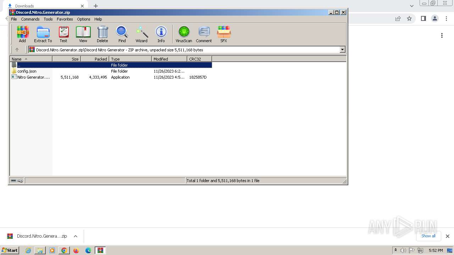Close the Chrome downloads bar

pos(447,236)
